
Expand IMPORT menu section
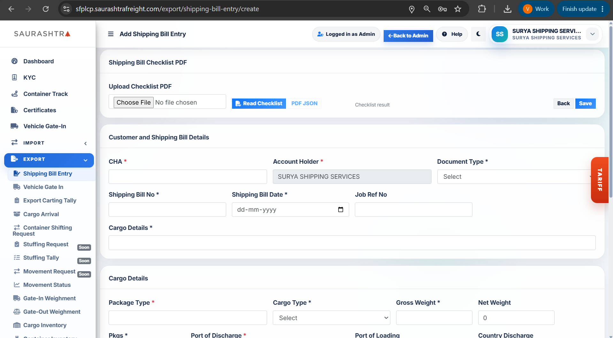coord(49,143)
